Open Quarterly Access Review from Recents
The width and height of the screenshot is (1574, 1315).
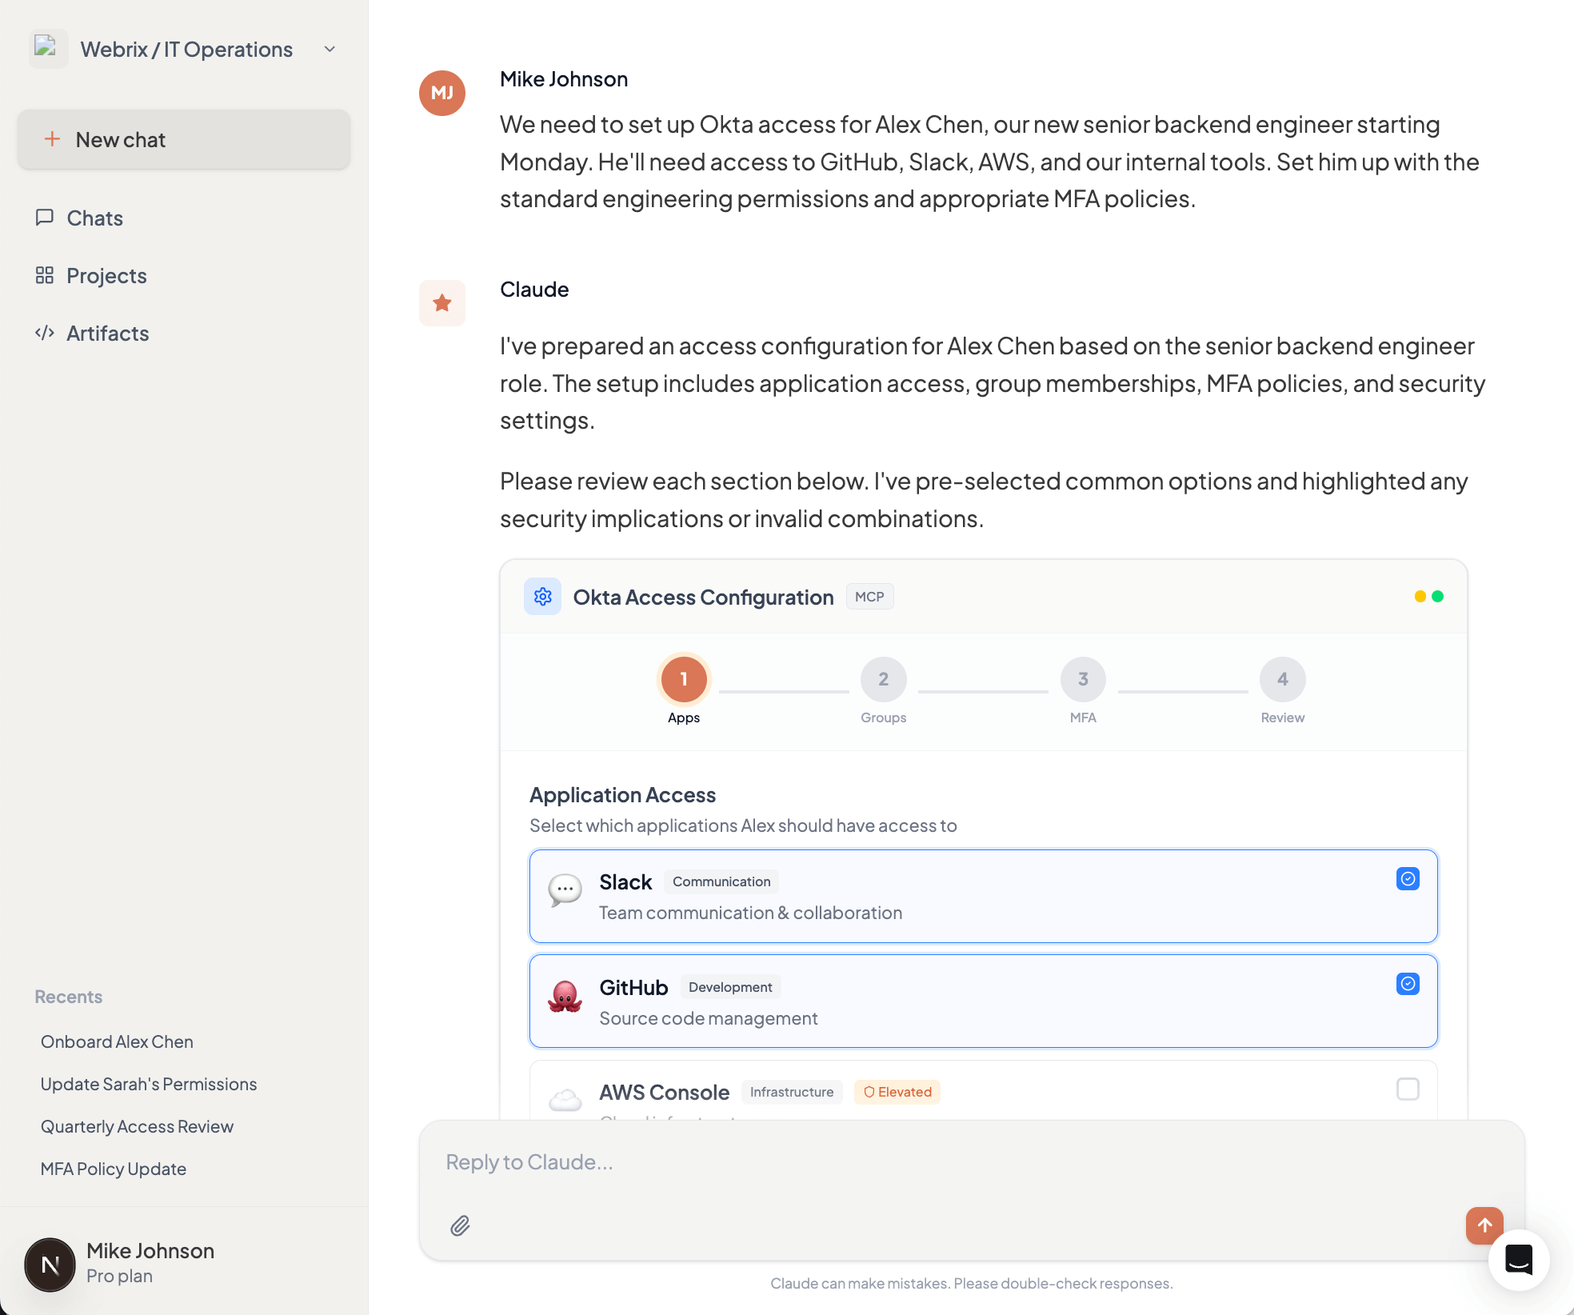coord(137,1125)
